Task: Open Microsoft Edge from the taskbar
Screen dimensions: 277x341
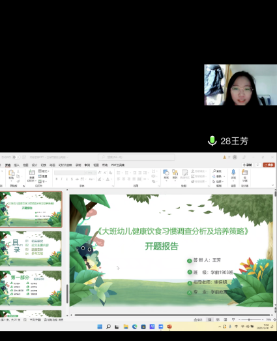Action: [x=134, y=327]
